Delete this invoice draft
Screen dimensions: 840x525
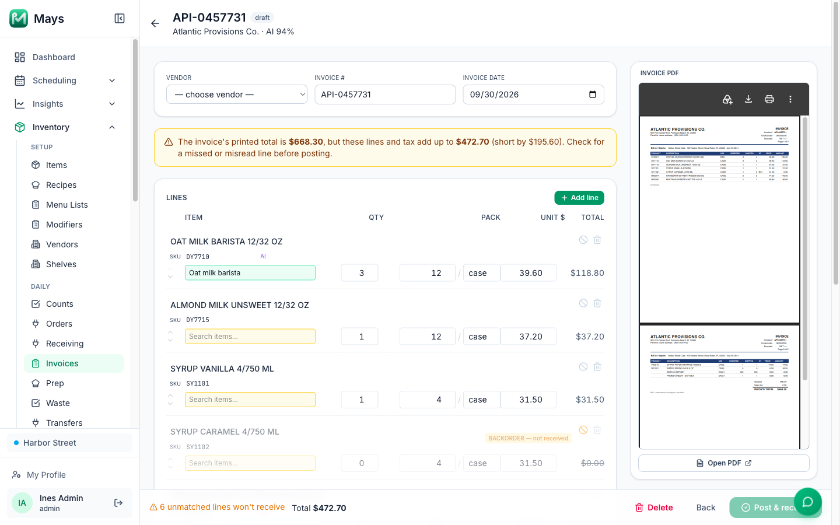pos(654,508)
